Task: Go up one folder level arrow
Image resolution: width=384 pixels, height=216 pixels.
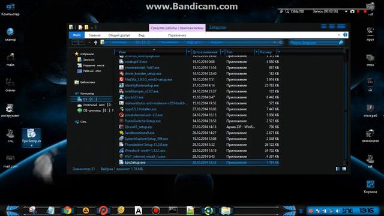Action: [x=95, y=43]
